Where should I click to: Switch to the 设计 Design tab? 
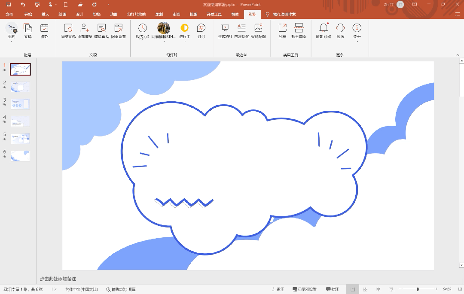79,14
